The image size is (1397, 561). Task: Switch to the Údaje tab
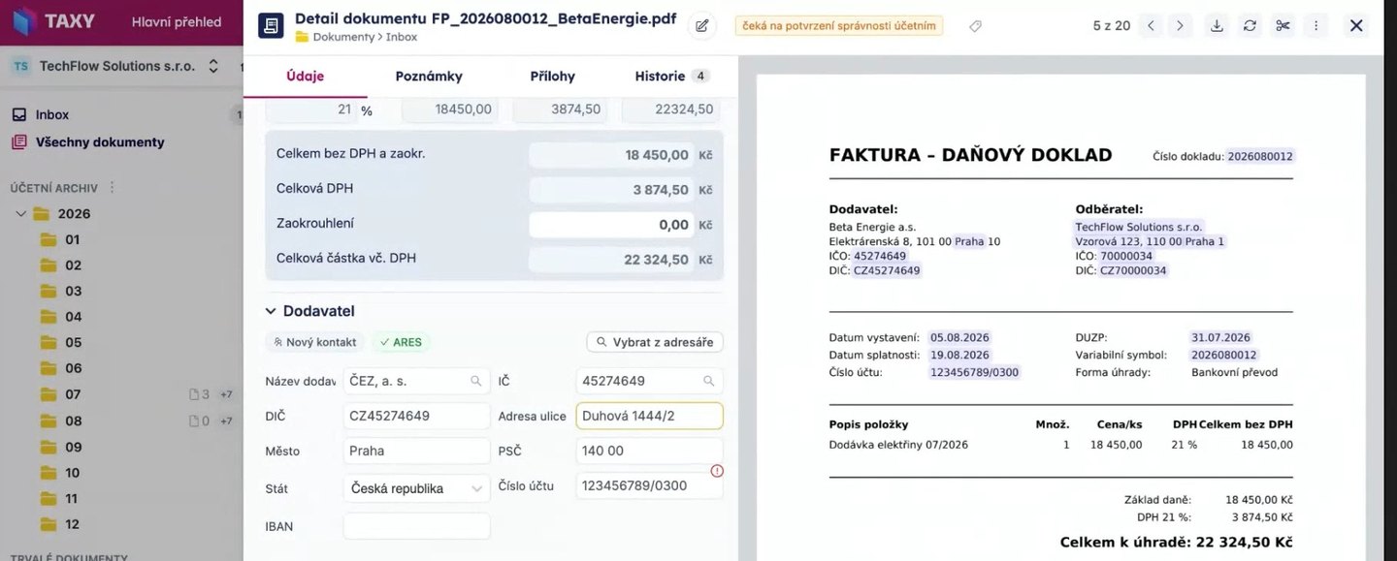click(x=305, y=76)
